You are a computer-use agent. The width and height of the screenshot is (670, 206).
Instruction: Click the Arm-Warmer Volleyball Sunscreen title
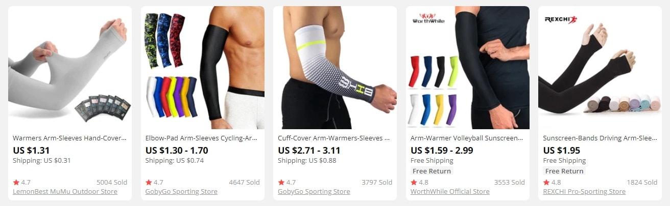pyautogui.click(x=467, y=138)
